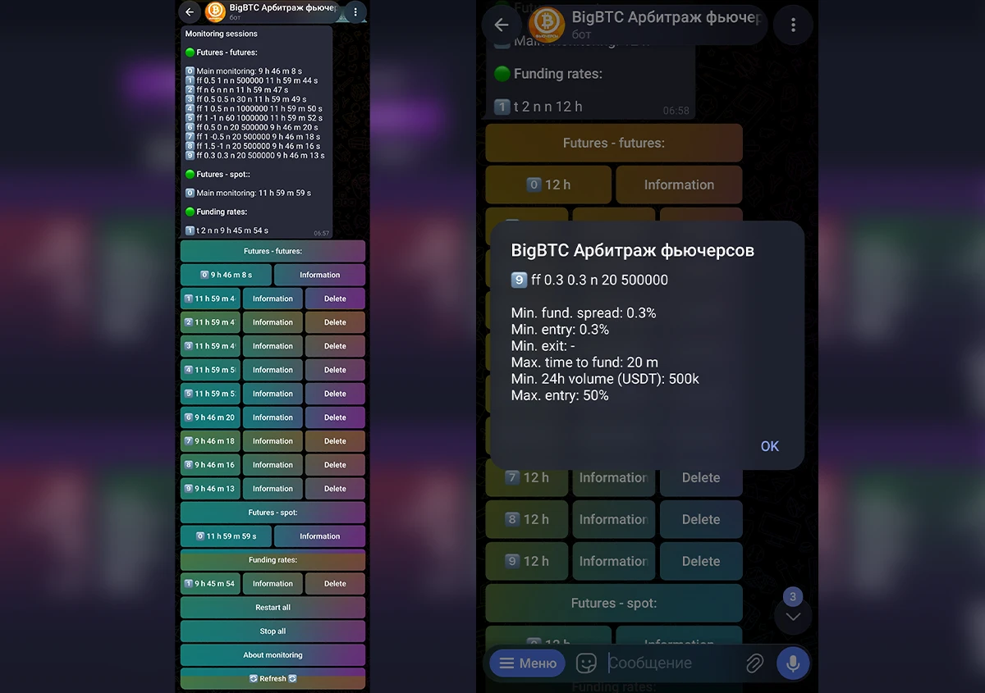
Task: Tap session 3 timer button in left phone
Action: point(210,346)
